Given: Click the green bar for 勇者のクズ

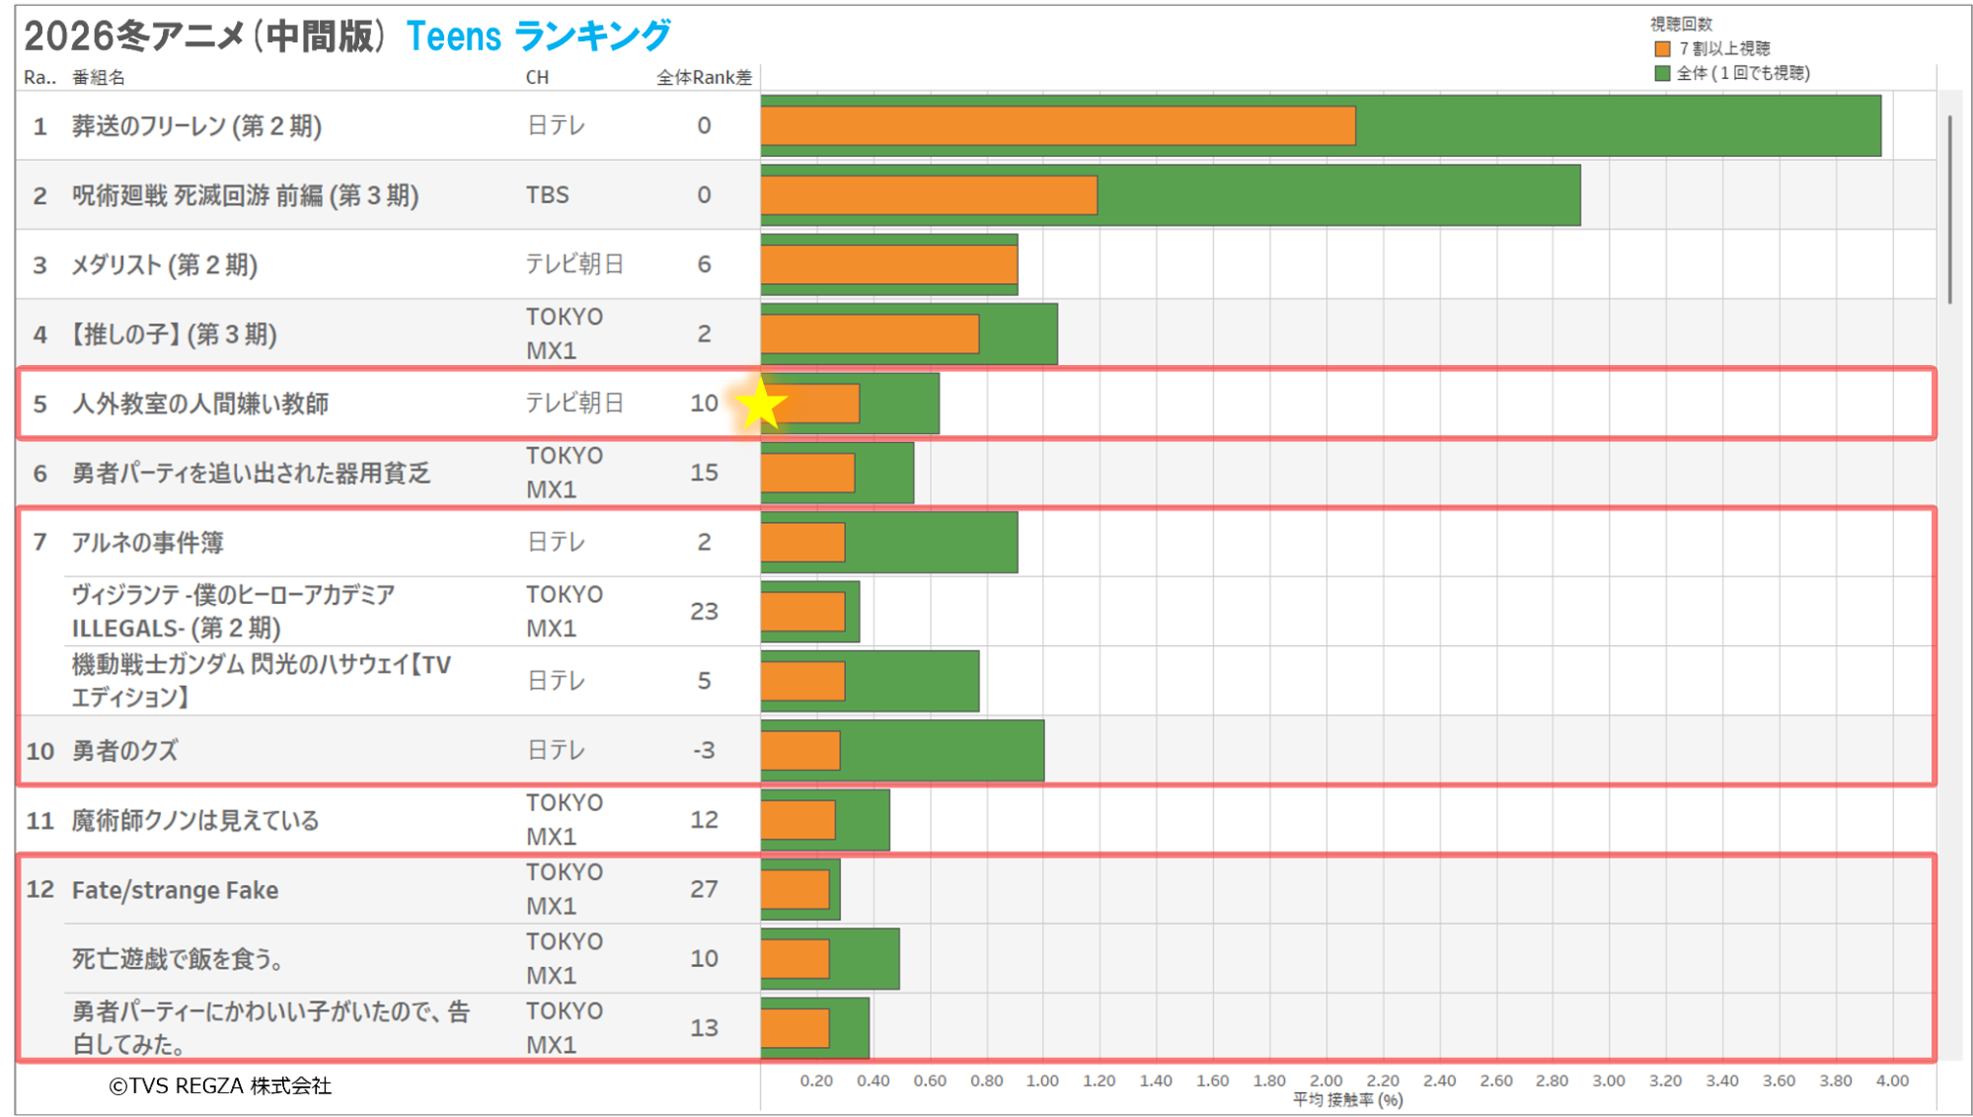Looking at the screenshot, I should (943, 751).
